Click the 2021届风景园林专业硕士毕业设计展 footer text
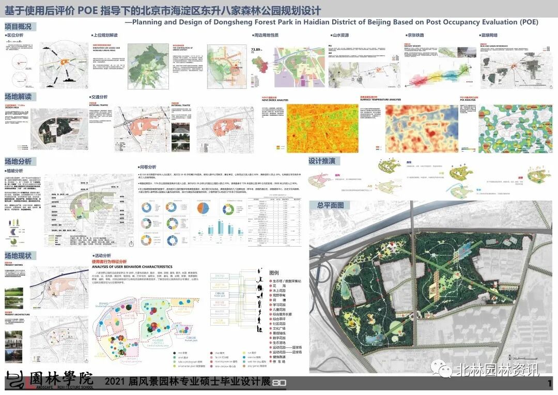This screenshot has width=558, height=395. point(188,382)
